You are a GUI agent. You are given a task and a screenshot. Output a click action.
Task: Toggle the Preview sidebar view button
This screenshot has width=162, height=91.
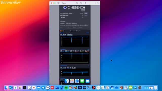(x=58, y=3)
